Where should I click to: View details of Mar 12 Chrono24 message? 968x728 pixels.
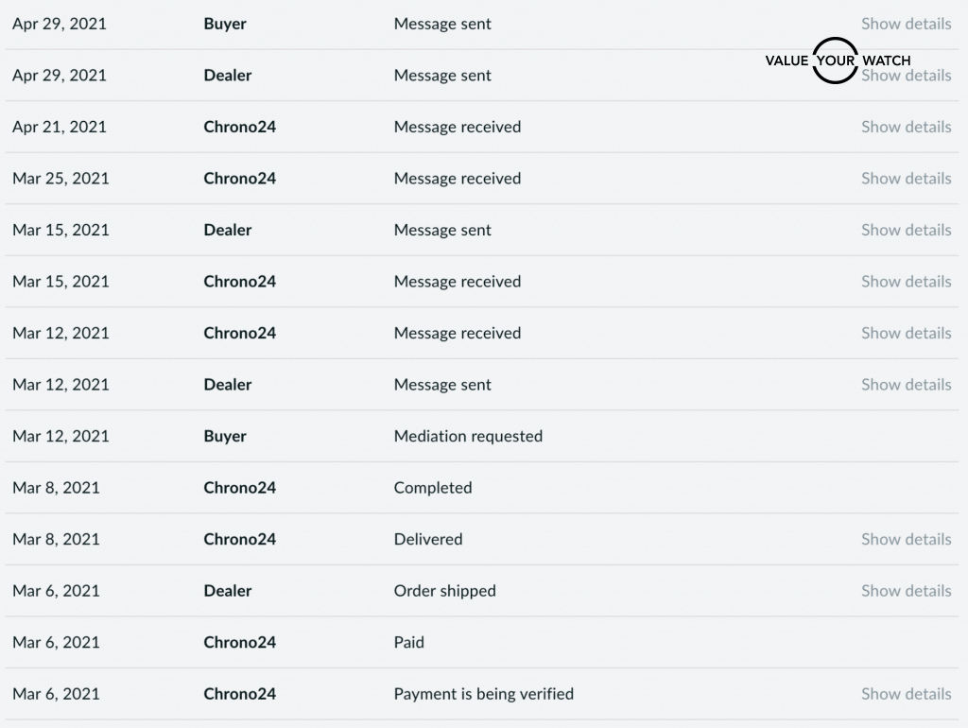pos(906,333)
